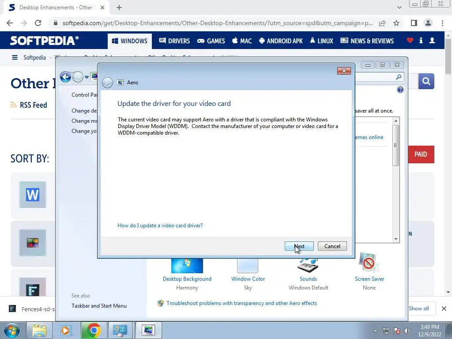
Task: Open the Games section on Softpedia
Action: [x=211, y=41]
